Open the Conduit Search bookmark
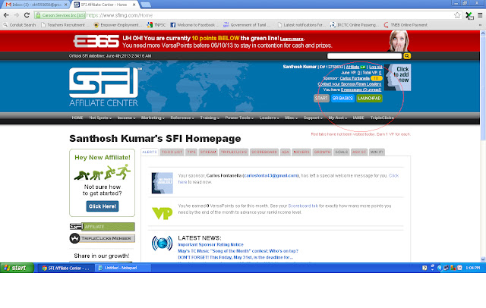486x308 pixels. [x=20, y=25]
